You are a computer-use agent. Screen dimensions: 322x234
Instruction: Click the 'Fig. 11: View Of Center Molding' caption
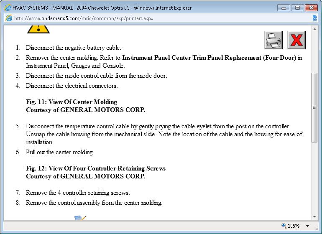[x=72, y=102]
